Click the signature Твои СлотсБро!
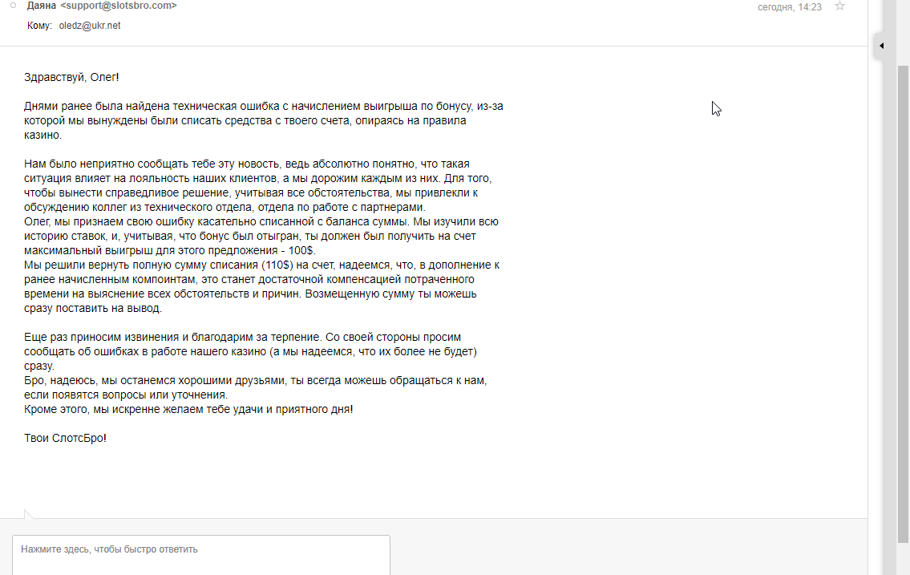The height and width of the screenshot is (575, 910). coord(65,438)
